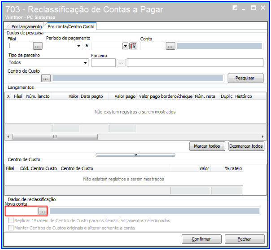The image size is (271, 250).
Task: Click the Histórico column header
Action: 250,96
